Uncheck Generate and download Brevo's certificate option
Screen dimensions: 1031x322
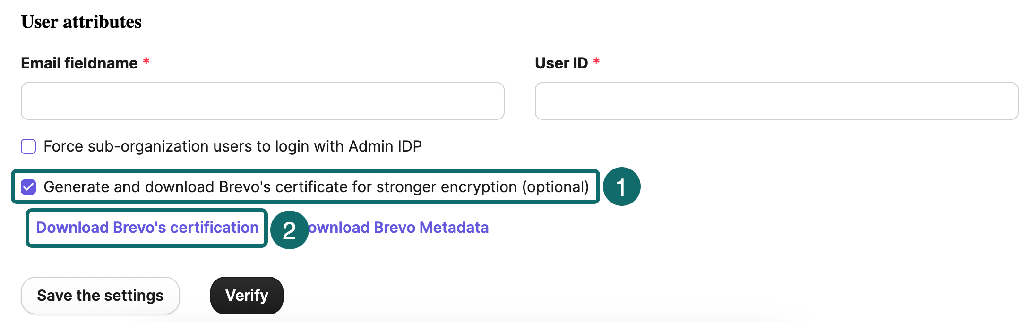pyautogui.click(x=28, y=187)
